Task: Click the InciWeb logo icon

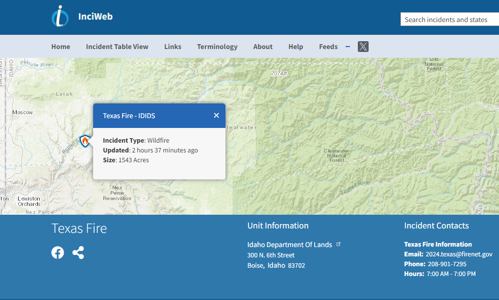Action: point(60,17)
